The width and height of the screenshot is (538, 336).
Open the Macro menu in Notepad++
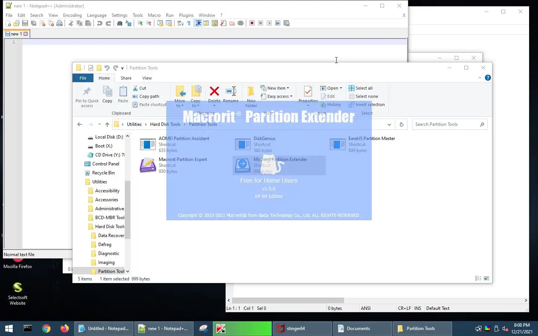[154, 15]
